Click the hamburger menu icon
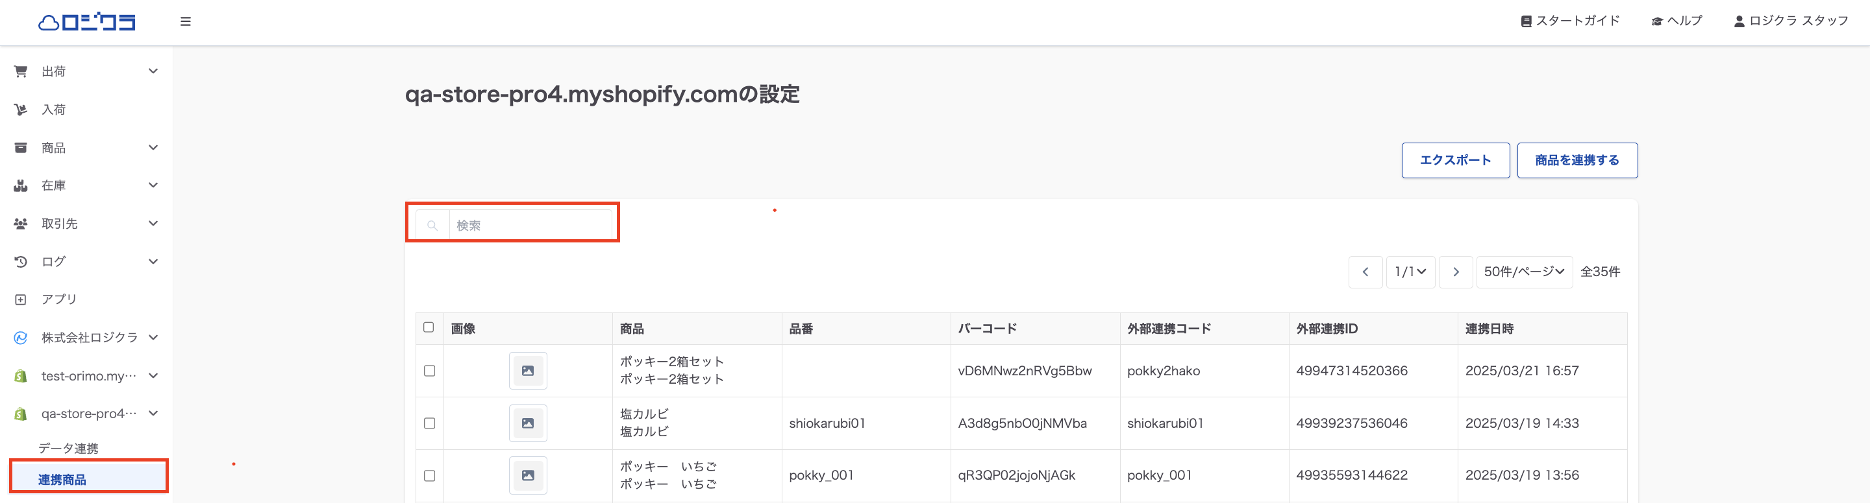This screenshot has width=1870, height=503. pos(185,22)
